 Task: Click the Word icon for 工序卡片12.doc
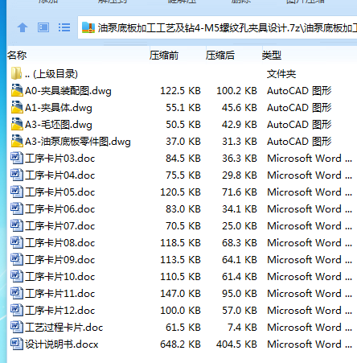coord(17,310)
